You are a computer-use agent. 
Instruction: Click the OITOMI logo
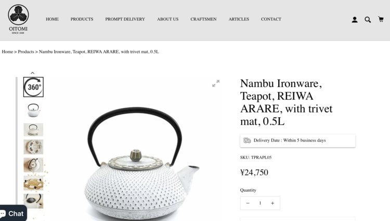(18, 19)
